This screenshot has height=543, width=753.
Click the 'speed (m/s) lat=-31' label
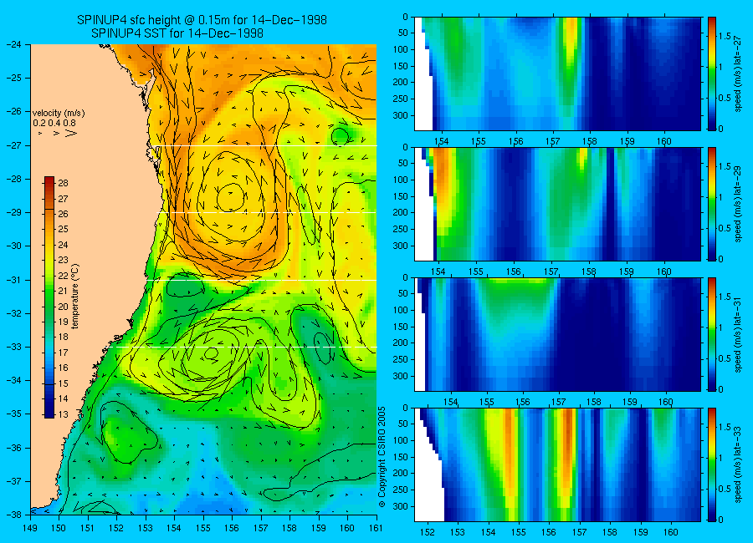[x=738, y=334]
